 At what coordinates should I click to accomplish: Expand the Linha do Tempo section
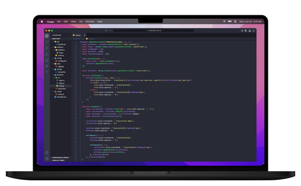pos(58,160)
